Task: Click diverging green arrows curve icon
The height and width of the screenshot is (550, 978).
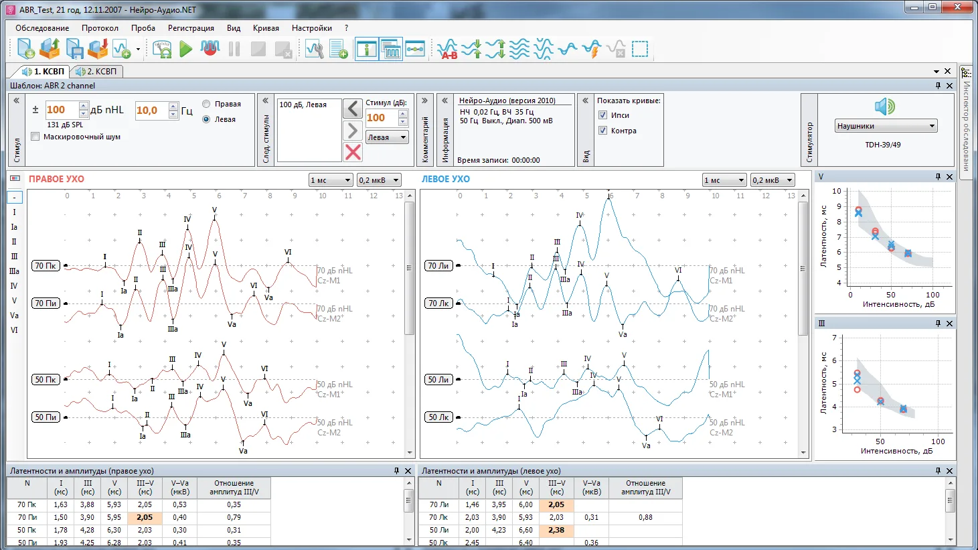Action: pyautogui.click(x=495, y=49)
